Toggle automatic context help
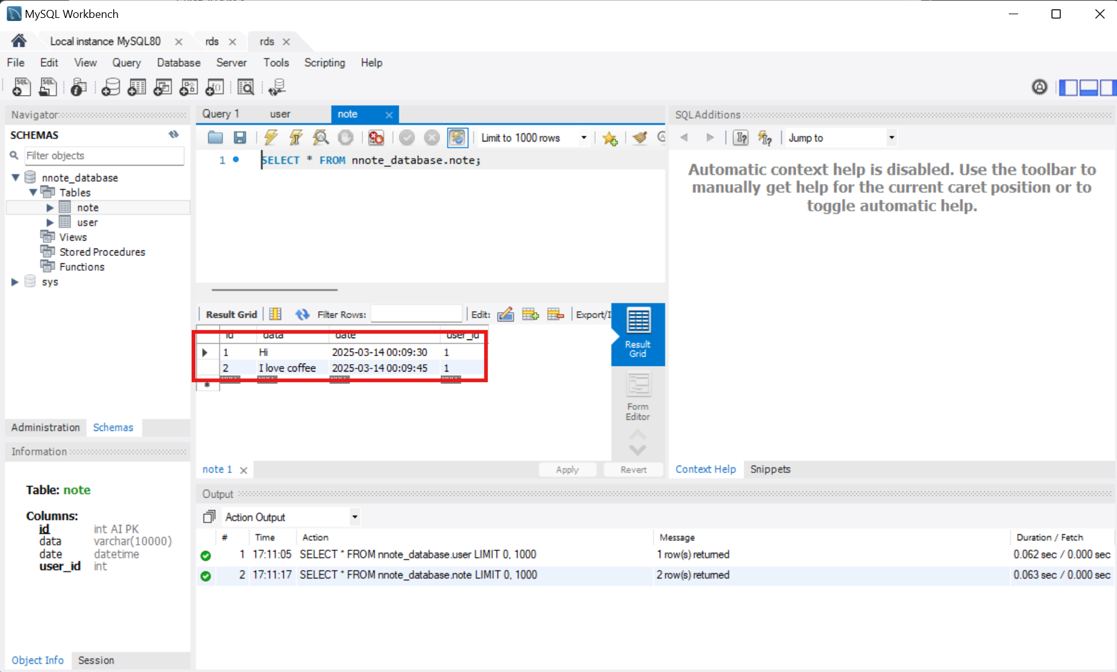 (x=765, y=138)
